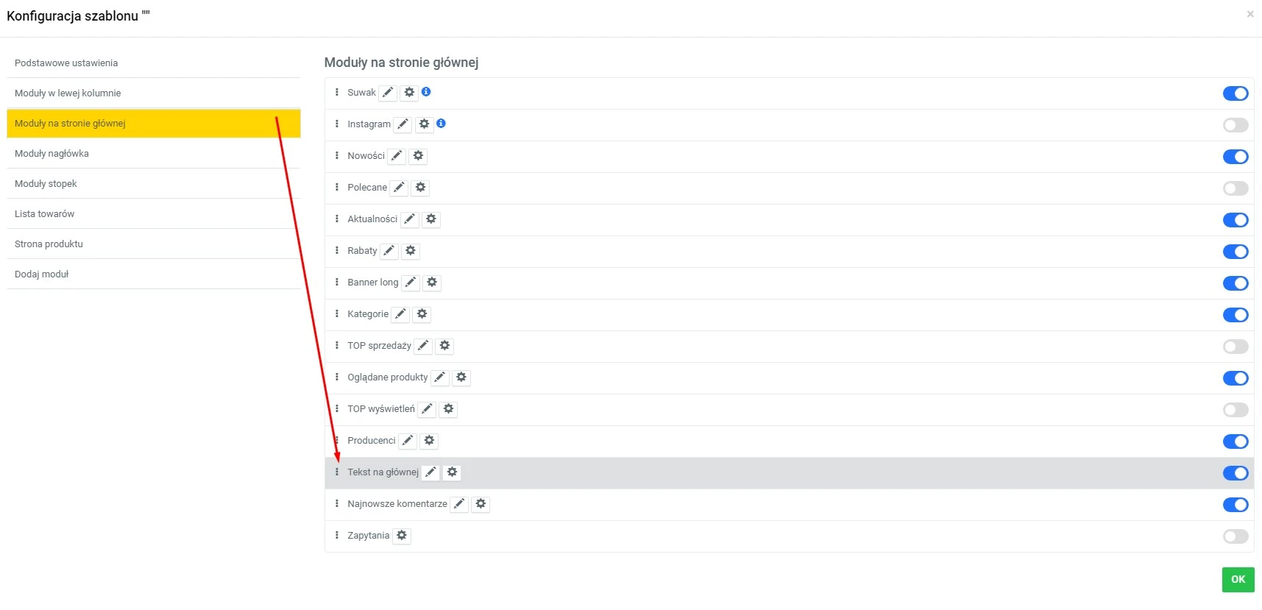The image size is (1262, 610).
Task: Turn on the TOP wyświetleń toggle
Action: coord(1236,410)
